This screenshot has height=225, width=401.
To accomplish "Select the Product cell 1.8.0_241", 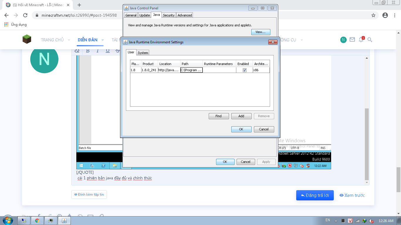I will click(149, 70).
